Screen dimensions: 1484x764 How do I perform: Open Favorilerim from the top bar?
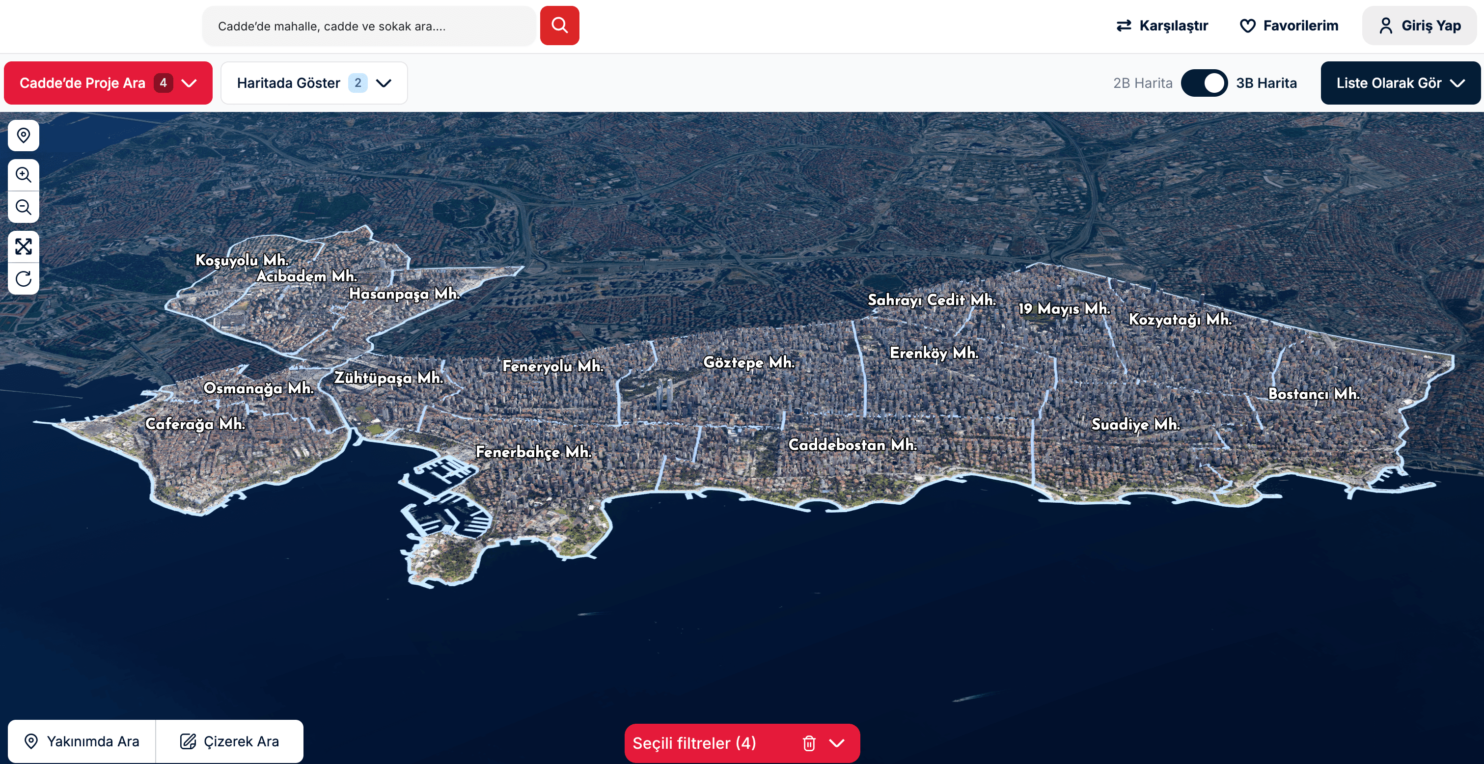pyautogui.click(x=1290, y=26)
